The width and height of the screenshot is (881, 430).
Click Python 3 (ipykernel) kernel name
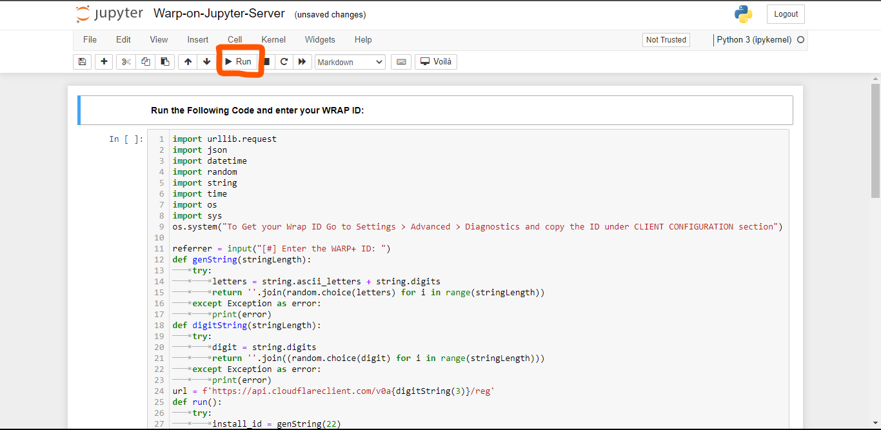click(754, 40)
